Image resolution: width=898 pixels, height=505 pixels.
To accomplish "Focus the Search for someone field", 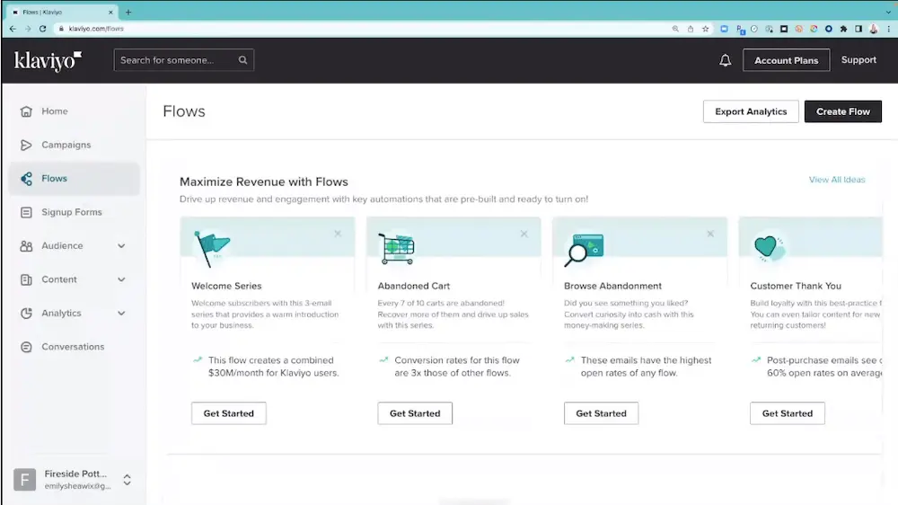I will [x=177, y=60].
